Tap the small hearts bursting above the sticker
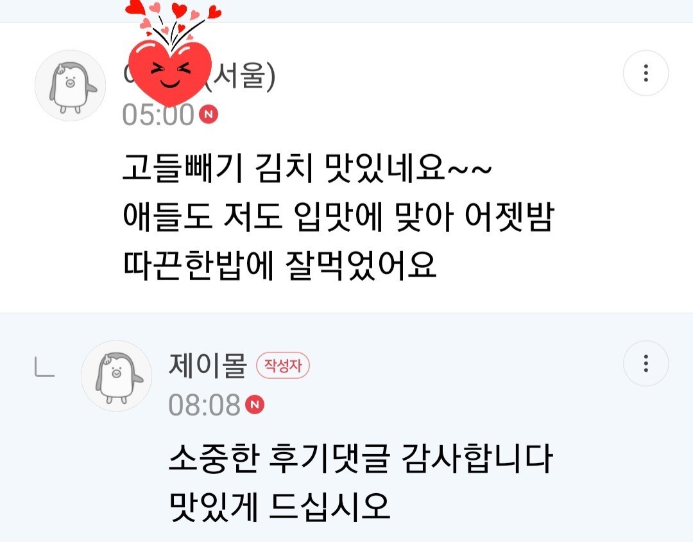Viewport: 693px width, 542px height. point(173,20)
